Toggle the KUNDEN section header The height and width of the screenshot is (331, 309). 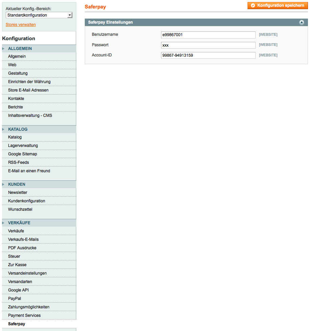point(17,184)
